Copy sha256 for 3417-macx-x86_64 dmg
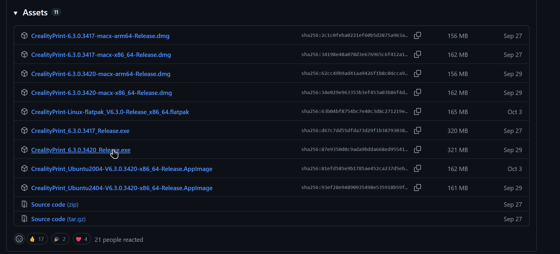Viewport: 560px width, 254px height. coord(418,54)
